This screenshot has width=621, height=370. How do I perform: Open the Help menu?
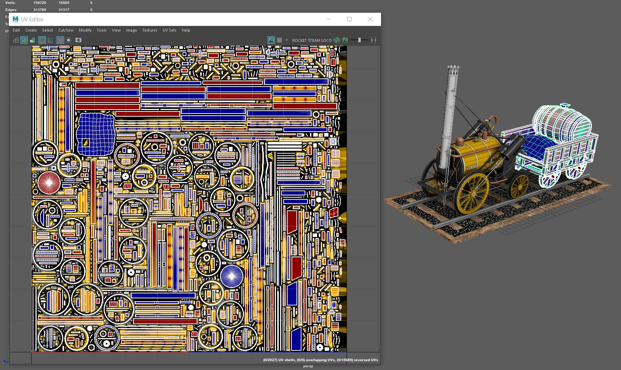[x=186, y=30]
